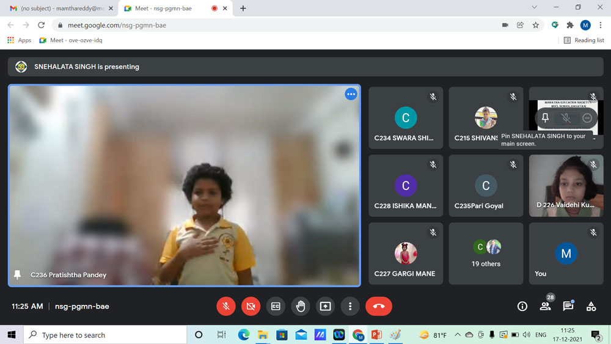Open the Apps bookmarks shortcut

point(19,40)
